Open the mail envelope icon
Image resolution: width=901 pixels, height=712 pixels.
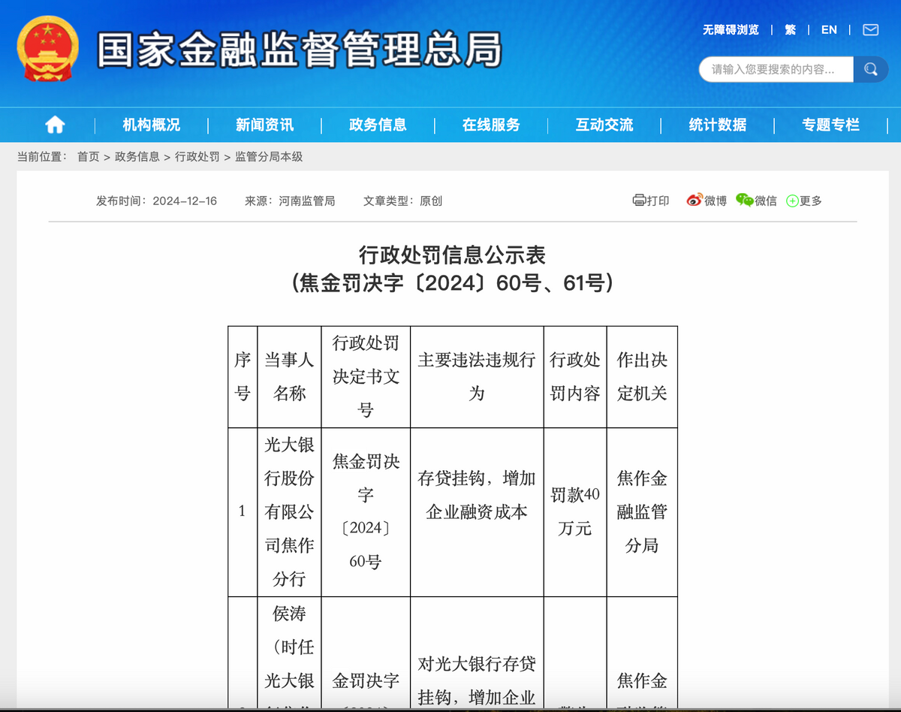click(870, 30)
